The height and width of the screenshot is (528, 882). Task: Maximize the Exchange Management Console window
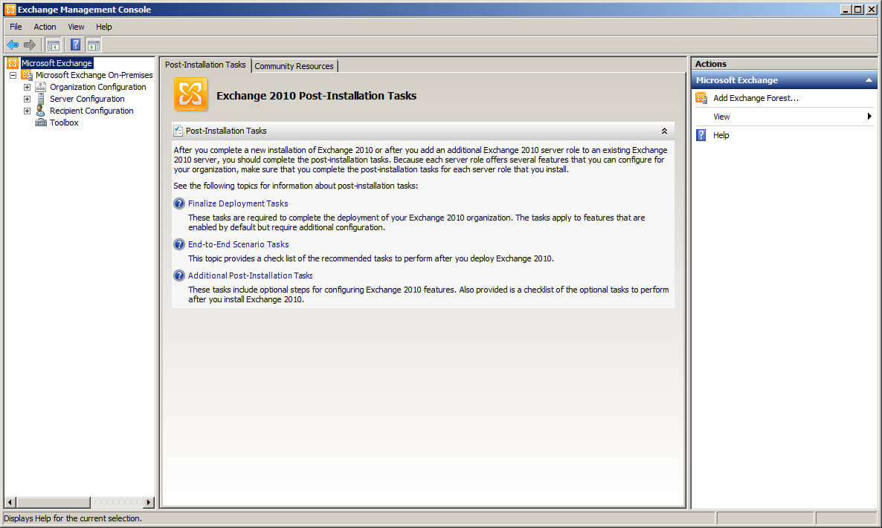click(x=857, y=9)
